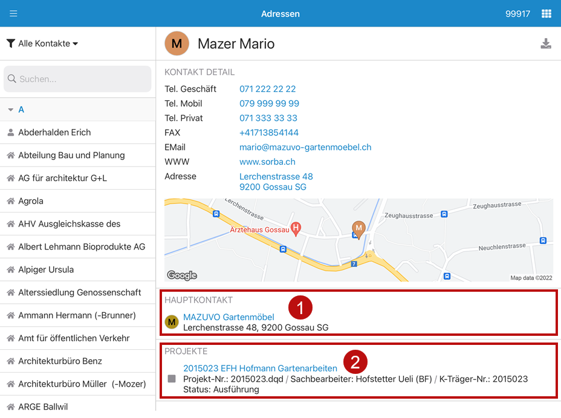Click into the Suchen search field

pyautogui.click(x=77, y=79)
